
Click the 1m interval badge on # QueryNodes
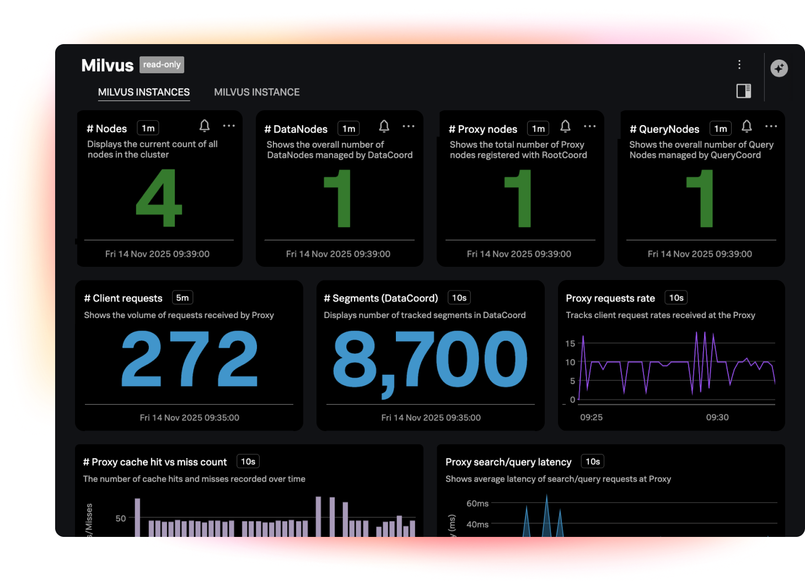[x=720, y=129]
